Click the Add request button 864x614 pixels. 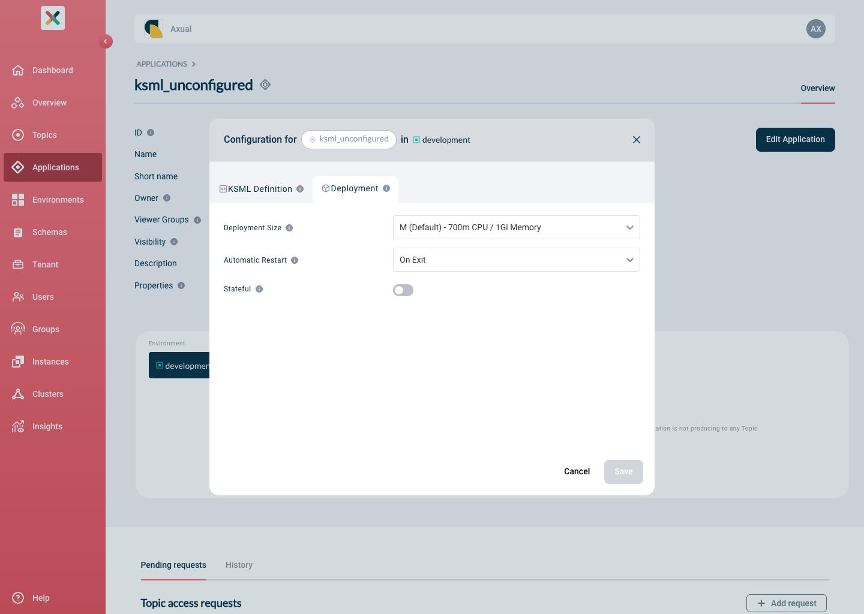(787, 603)
